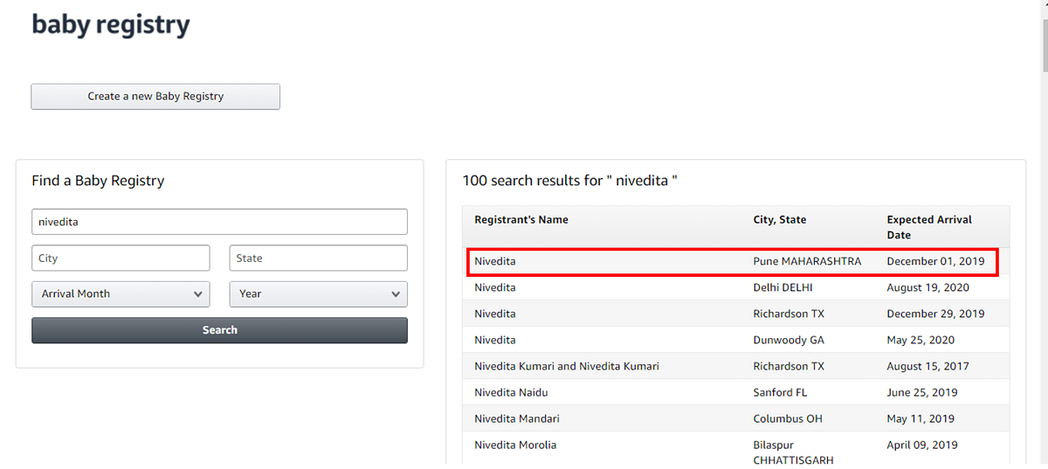Viewport: 1048px width, 469px height.
Task: Click date May 11, 2019
Action: [920, 418]
